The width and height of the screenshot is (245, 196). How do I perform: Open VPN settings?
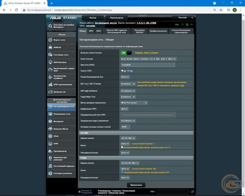(x=61, y=144)
